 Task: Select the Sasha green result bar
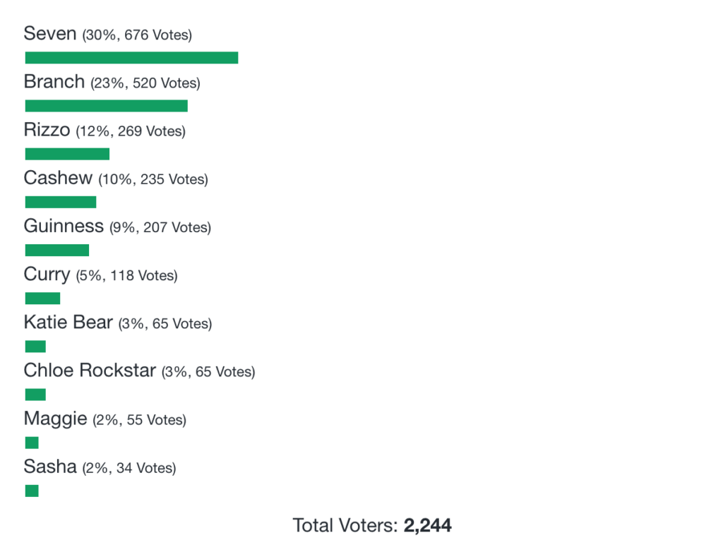tap(32, 491)
